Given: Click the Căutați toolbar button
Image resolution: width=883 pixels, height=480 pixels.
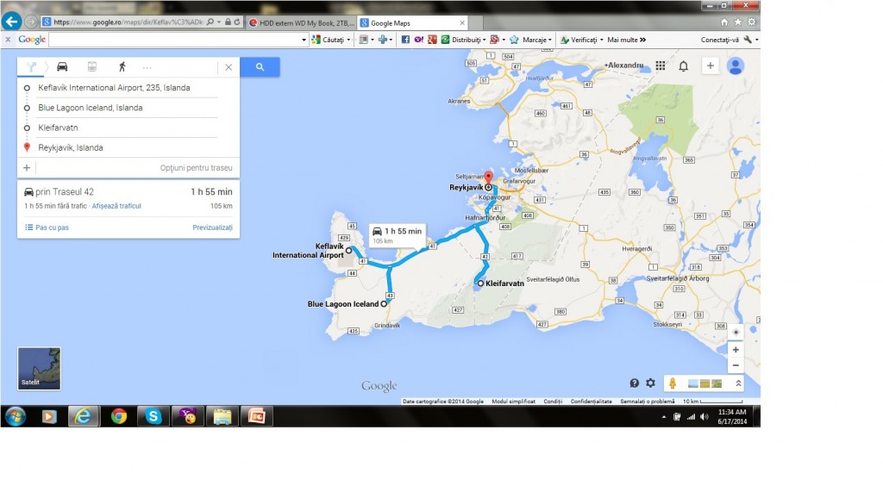Looking at the screenshot, I should 330,40.
